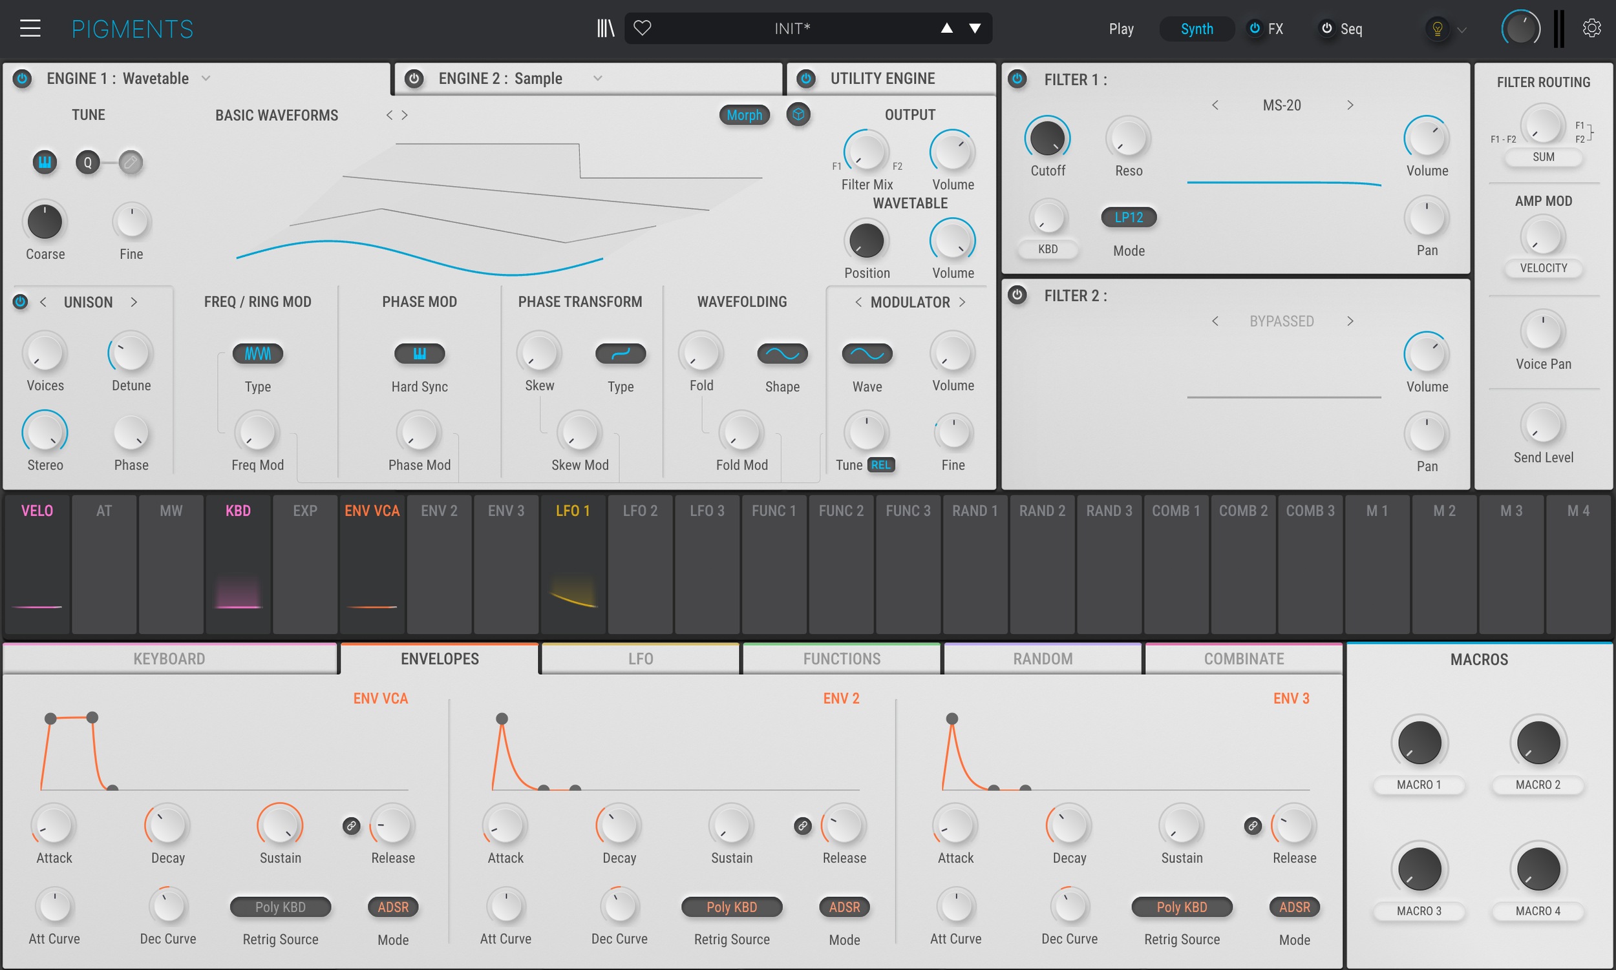Click ENV 3 release link icon
Viewport: 1616px width, 970px height.
[1253, 825]
